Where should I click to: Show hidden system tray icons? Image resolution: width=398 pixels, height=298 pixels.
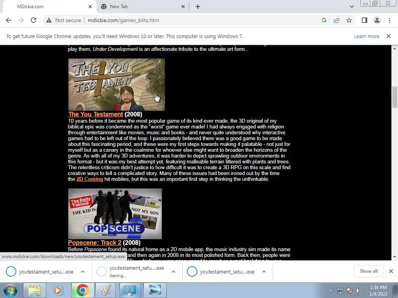(x=330, y=291)
